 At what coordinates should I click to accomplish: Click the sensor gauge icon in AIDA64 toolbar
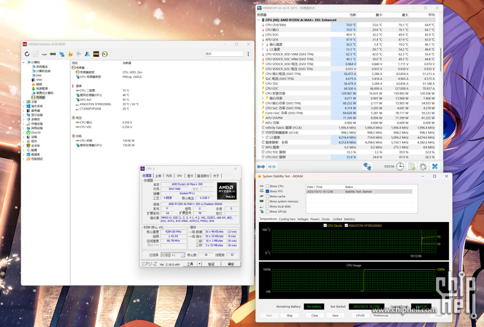(105, 54)
